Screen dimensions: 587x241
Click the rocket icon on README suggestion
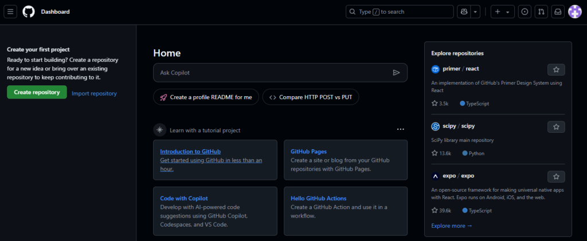(163, 97)
